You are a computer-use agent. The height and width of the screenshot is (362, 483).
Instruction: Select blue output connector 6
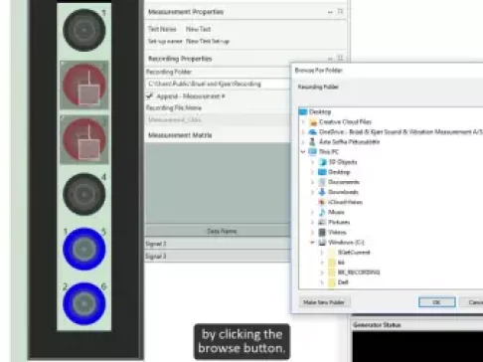pyautogui.click(x=84, y=303)
